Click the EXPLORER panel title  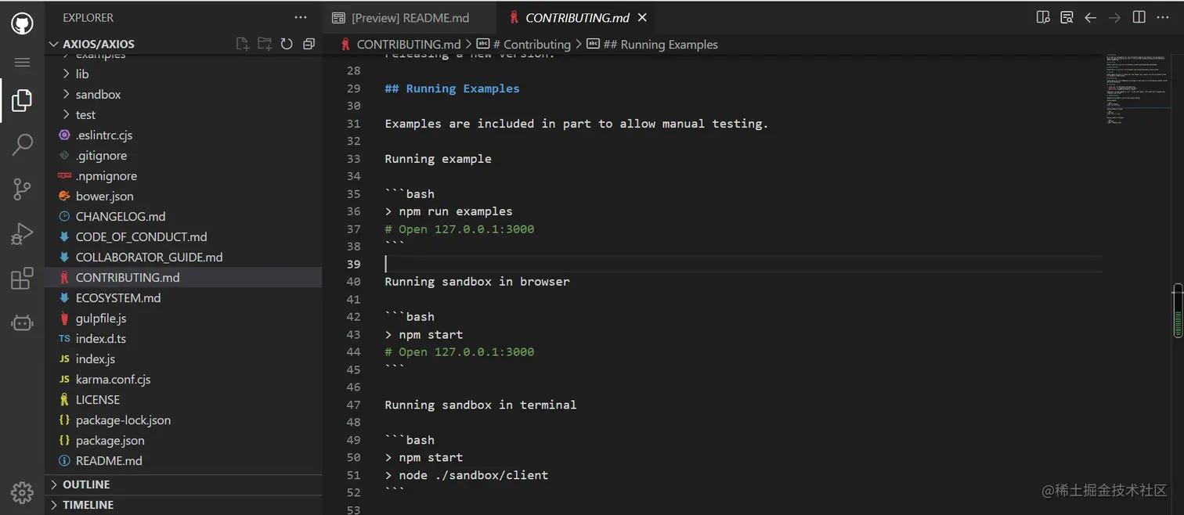(88, 17)
